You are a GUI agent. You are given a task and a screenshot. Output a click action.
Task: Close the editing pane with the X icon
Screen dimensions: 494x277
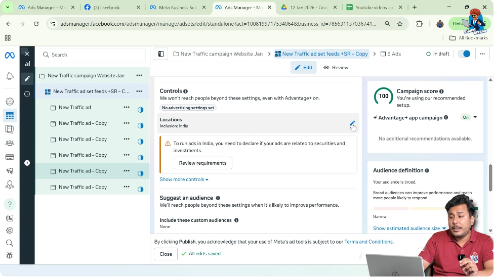27,54
